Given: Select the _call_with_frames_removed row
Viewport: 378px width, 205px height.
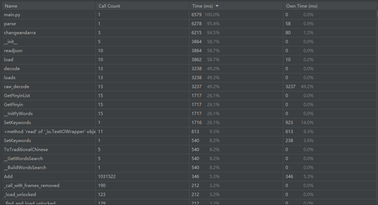Looking at the screenshot, I should [189, 186].
